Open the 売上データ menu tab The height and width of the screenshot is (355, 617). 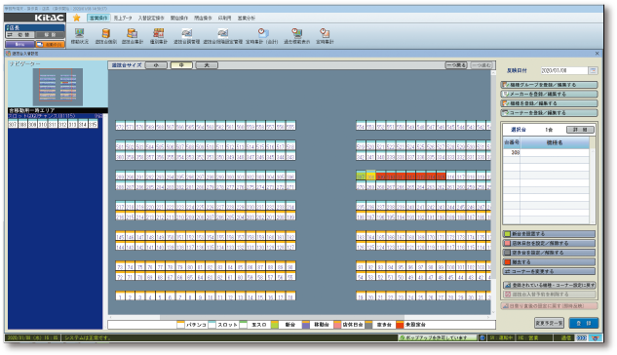[123, 19]
